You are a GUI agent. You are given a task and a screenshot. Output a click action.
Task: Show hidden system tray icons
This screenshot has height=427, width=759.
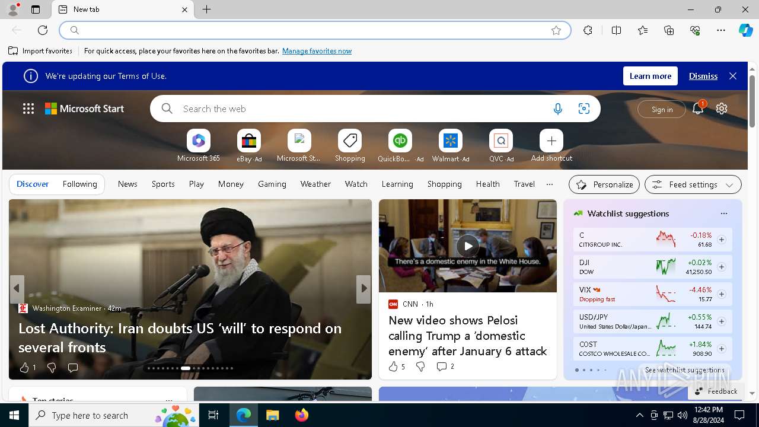639,415
